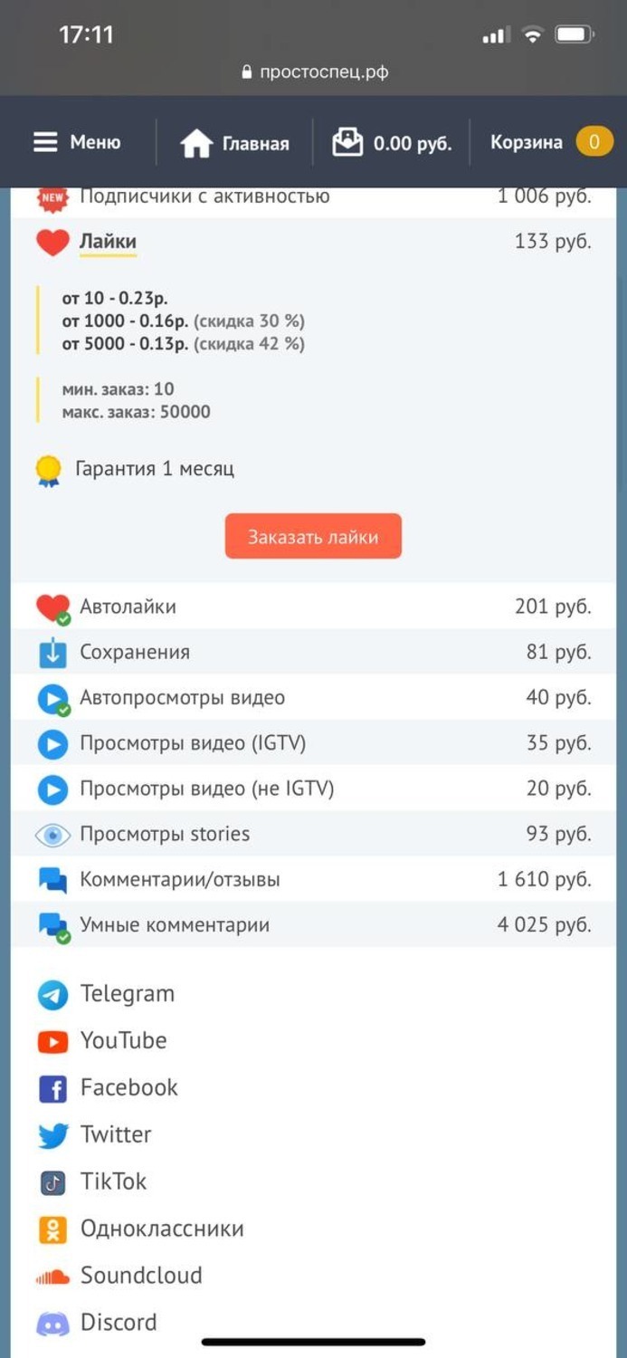The height and width of the screenshot is (1358, 627).
Task: Click the wallet balance icon
Action: pyautogui.click(x=347, y=143)
